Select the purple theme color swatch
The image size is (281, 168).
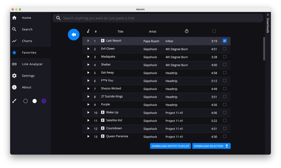(x=44, y=101)
